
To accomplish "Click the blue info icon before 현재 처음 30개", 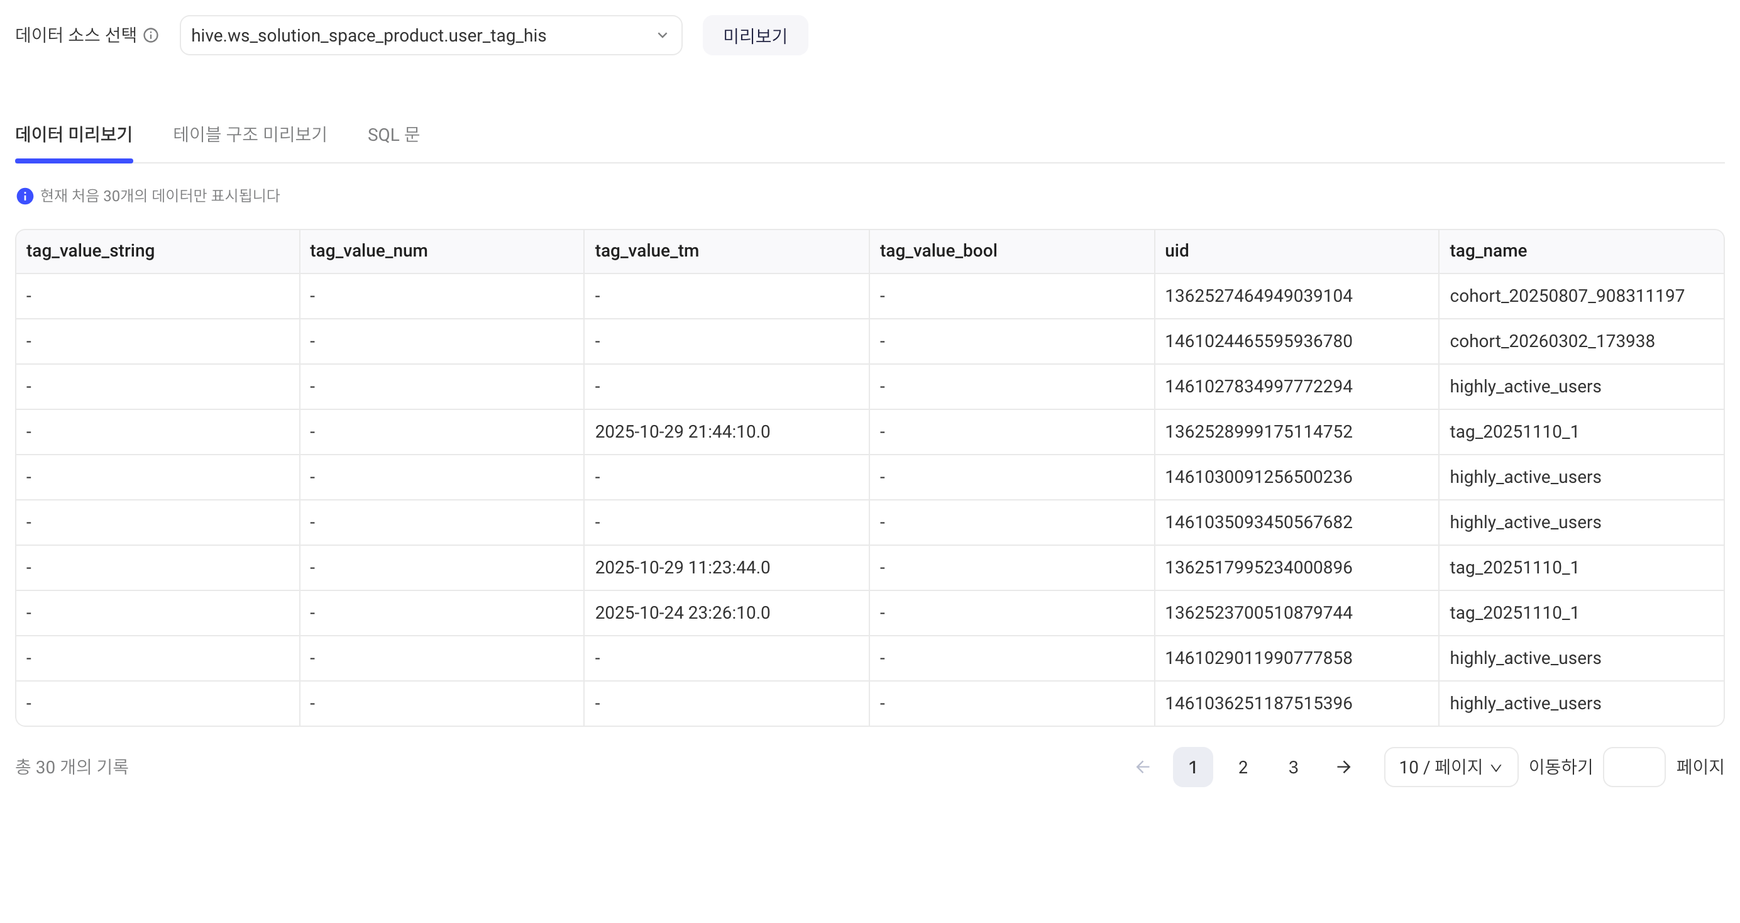I will pyautogui.click(x=25, y=196).
